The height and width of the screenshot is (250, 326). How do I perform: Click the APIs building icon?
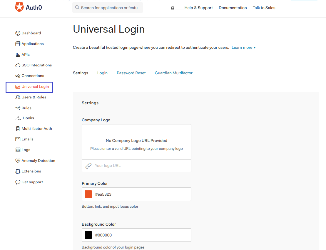[x=18, y=55]
